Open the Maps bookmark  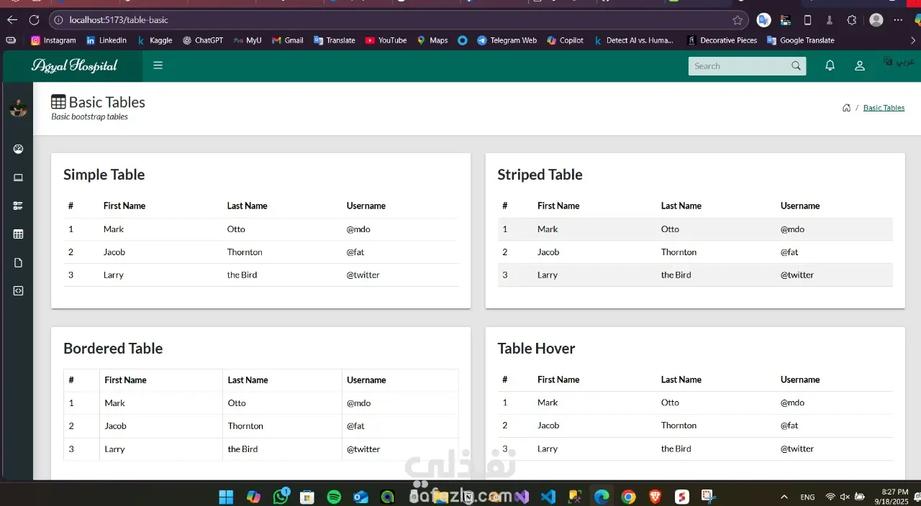point(432,40)
